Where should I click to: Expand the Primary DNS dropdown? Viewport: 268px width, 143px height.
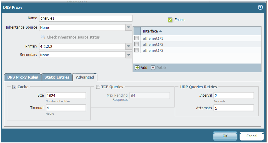[x=129, y=46]
